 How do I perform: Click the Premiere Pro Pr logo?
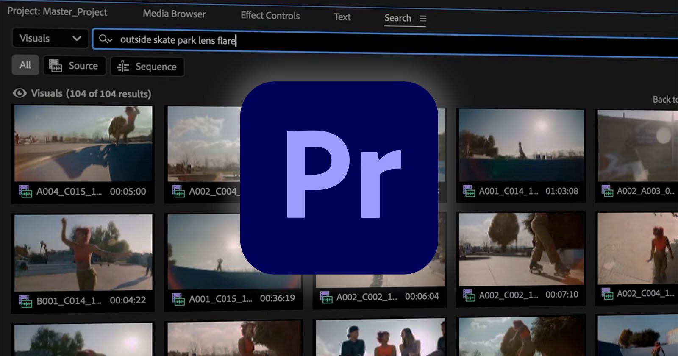click(339, 178)
